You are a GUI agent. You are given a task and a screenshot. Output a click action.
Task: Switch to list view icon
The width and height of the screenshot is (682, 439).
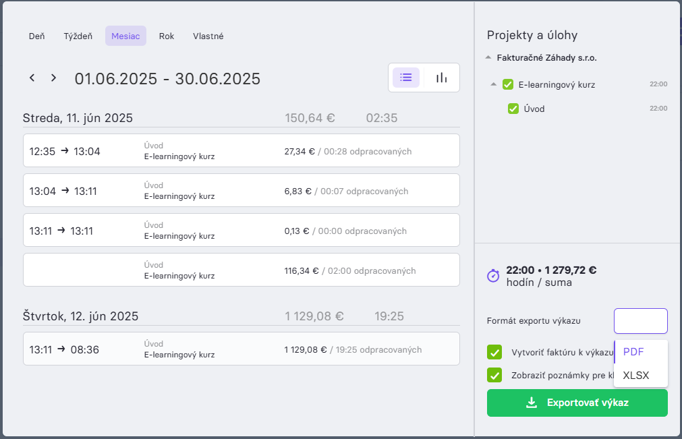coord(406,78)
